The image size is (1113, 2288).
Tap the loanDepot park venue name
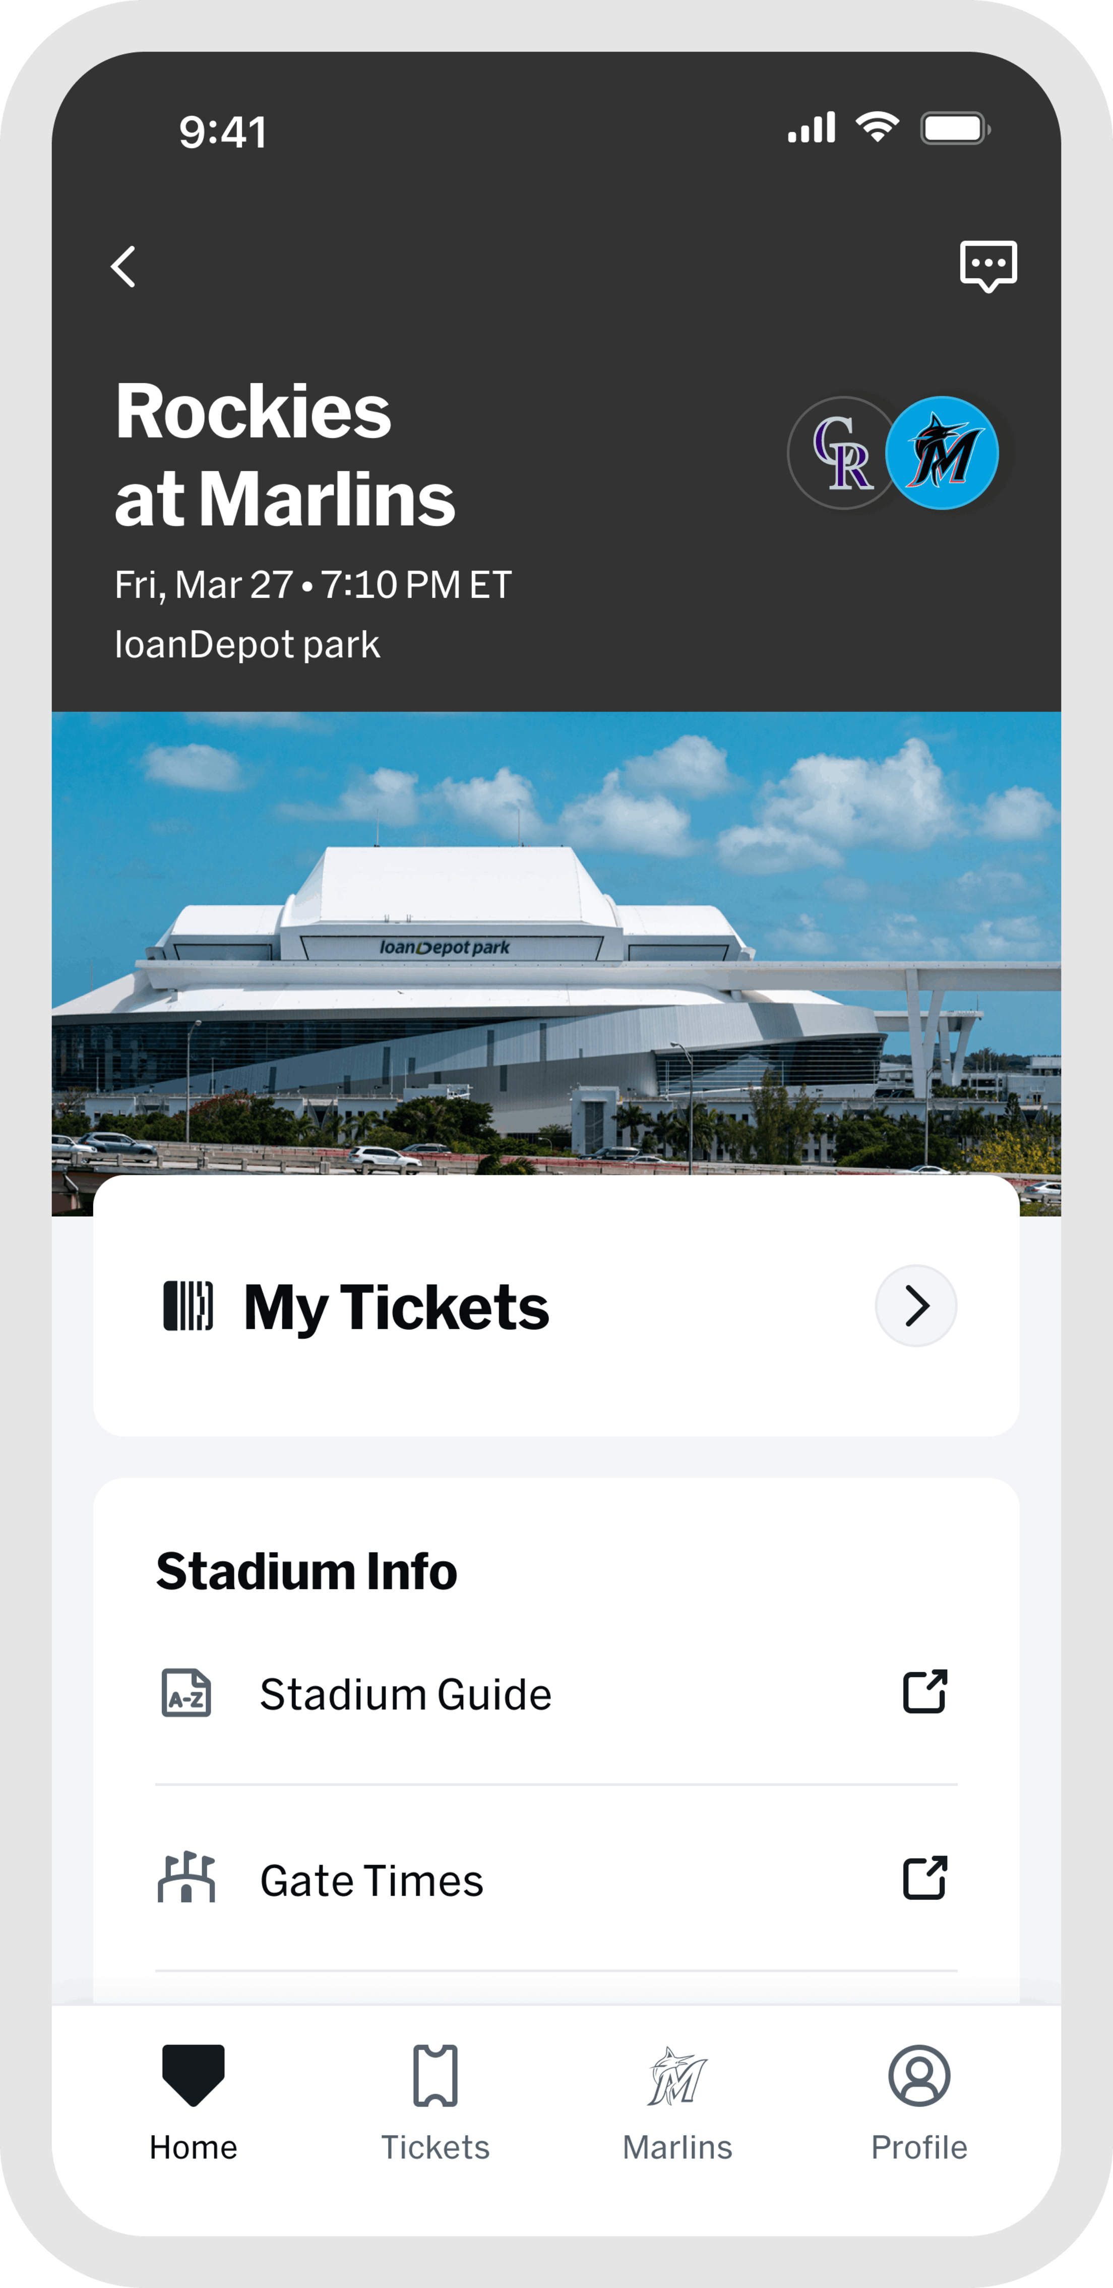click(x=247, y=645)
